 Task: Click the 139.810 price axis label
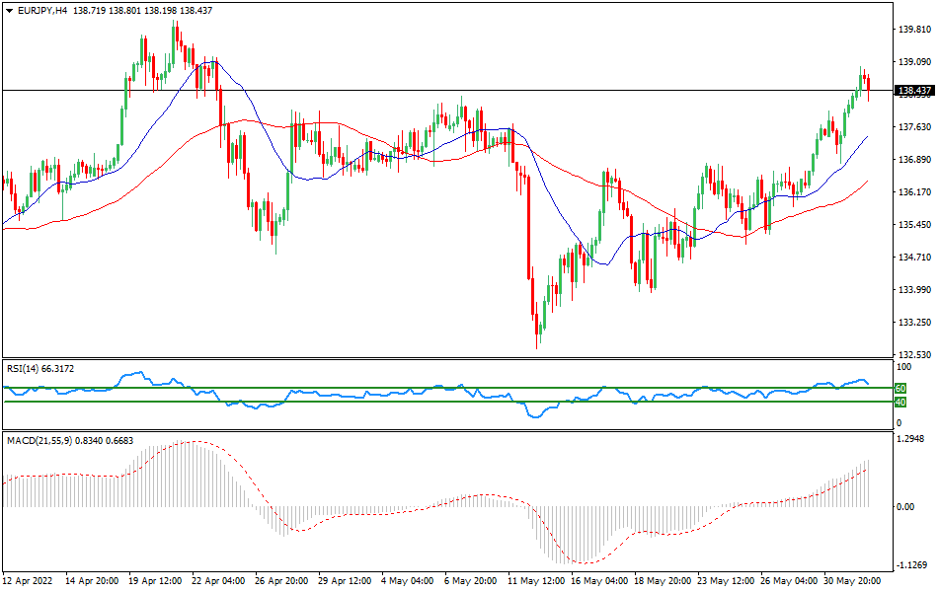coord(914,29)
